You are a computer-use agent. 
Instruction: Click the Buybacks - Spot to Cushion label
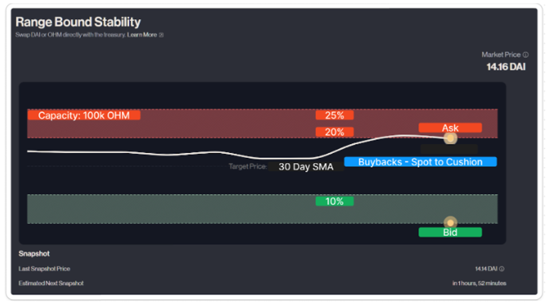[420, 162]
